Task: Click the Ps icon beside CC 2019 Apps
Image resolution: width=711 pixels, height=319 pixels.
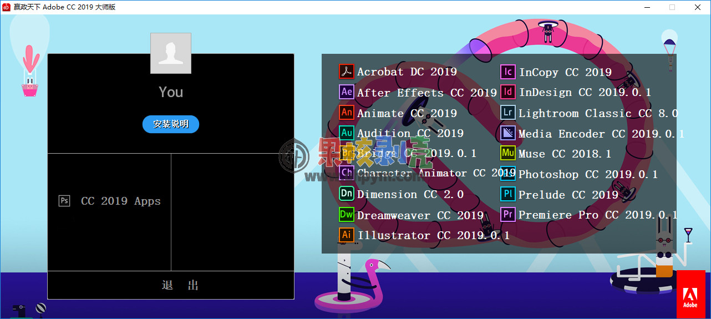Action: (64, 201)
